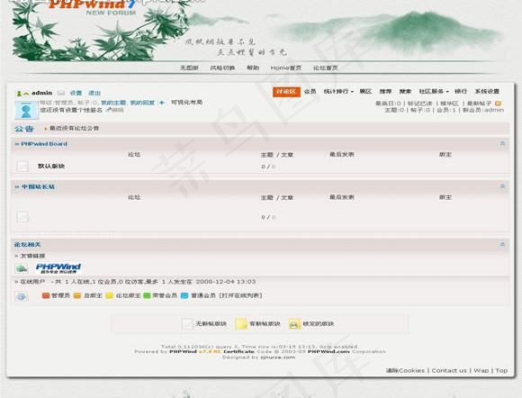Click the orange 总版主 legend icon

[x=77, y=295]
